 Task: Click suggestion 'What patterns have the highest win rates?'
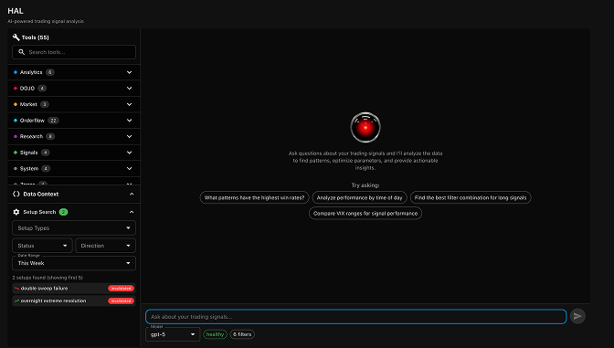[255, 197]
